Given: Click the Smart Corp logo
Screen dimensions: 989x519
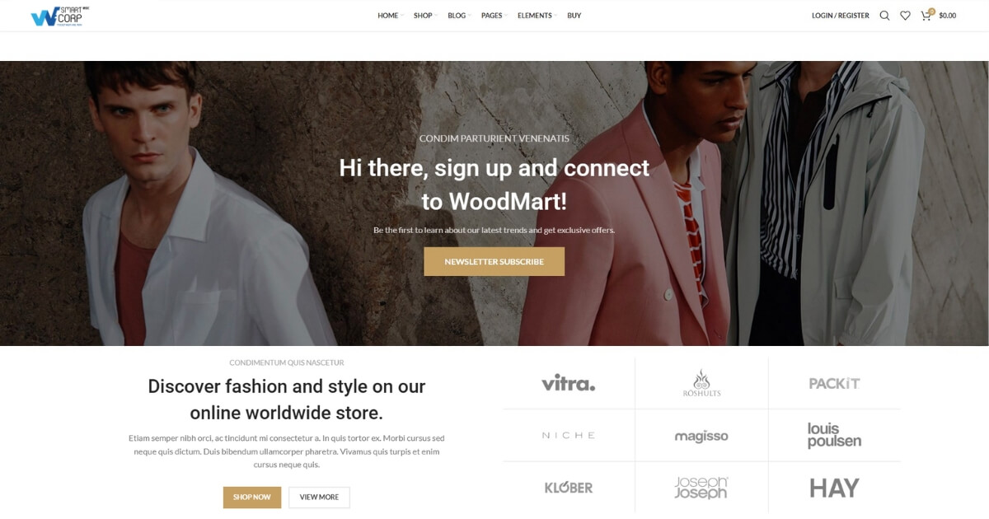Looking at the screenshot, I should point(59,16).
